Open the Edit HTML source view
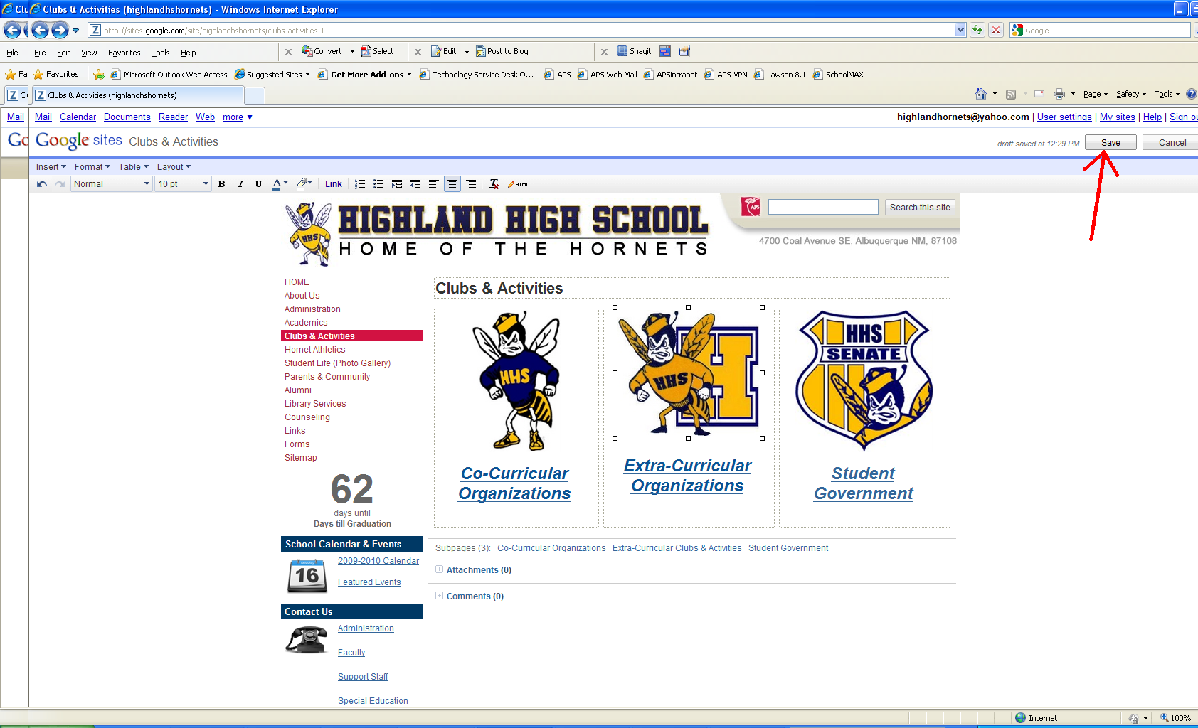 (x=518, y=184)
